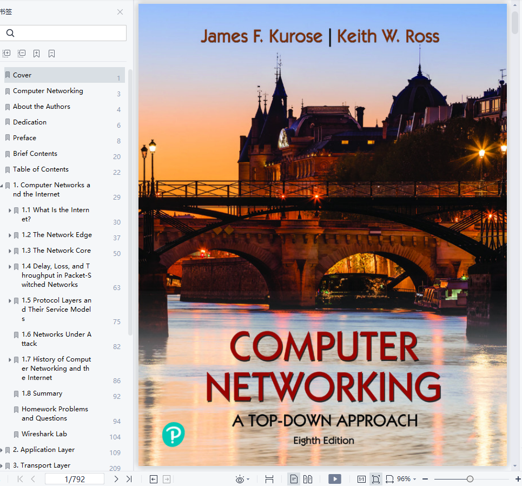This screenshot has height=486, width=522.
Task: Go to Computer Networking bookmark
Action: (x=48, y=90)
